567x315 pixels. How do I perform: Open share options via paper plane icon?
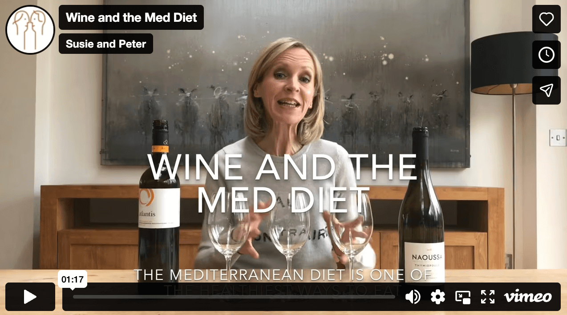[x=546, y=90]
